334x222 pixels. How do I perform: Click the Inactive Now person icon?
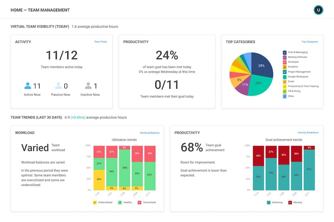coord(89,86)
